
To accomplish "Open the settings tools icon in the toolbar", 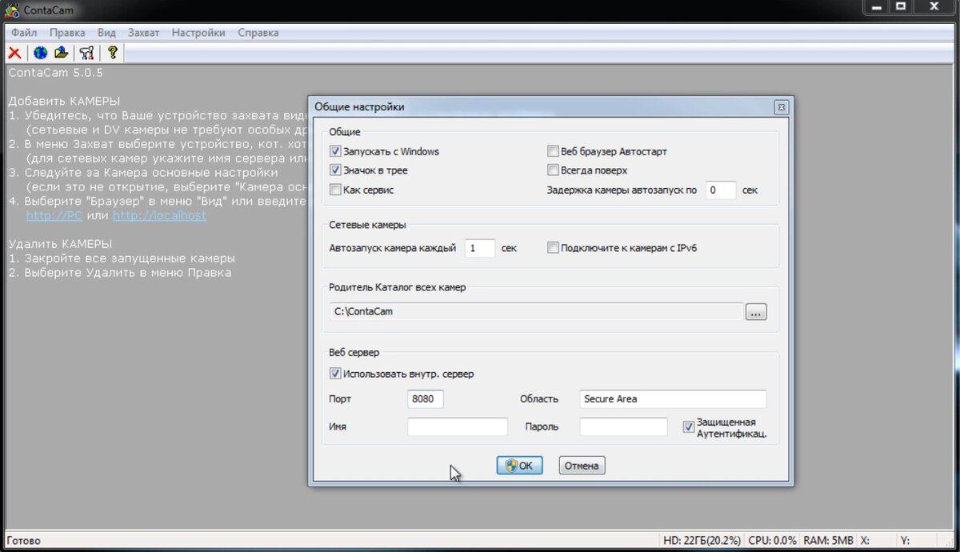I will point(87,53).
